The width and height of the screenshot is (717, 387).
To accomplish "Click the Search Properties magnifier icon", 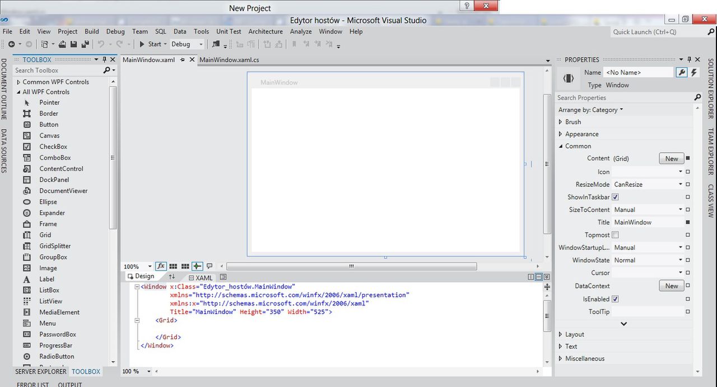I will point(697,97).
